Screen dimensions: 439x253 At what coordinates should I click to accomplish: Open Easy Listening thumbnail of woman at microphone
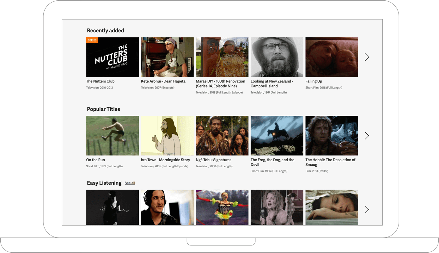277,207
